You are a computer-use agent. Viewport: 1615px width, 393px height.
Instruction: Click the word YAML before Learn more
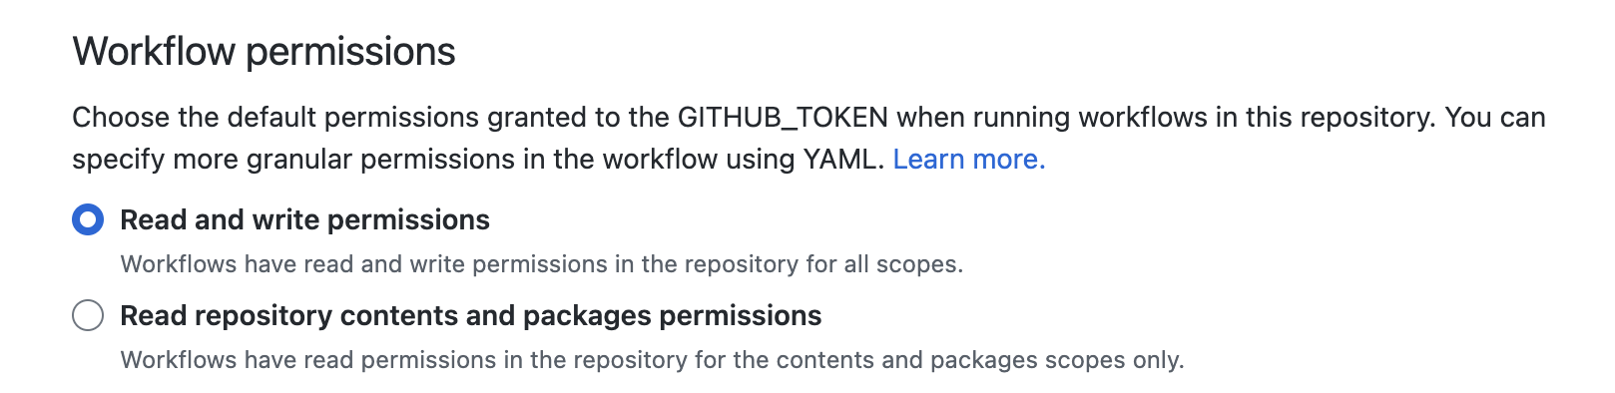pyautogui.click(x=843, y=160)
